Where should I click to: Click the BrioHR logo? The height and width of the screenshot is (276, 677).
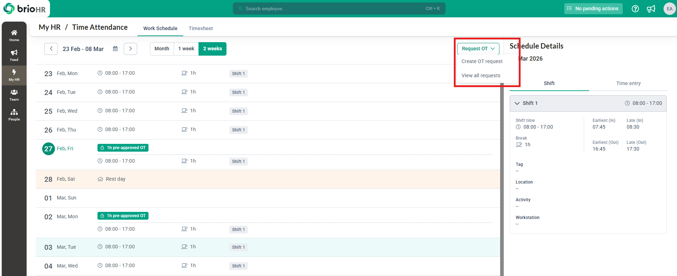(x=24, y=9)
